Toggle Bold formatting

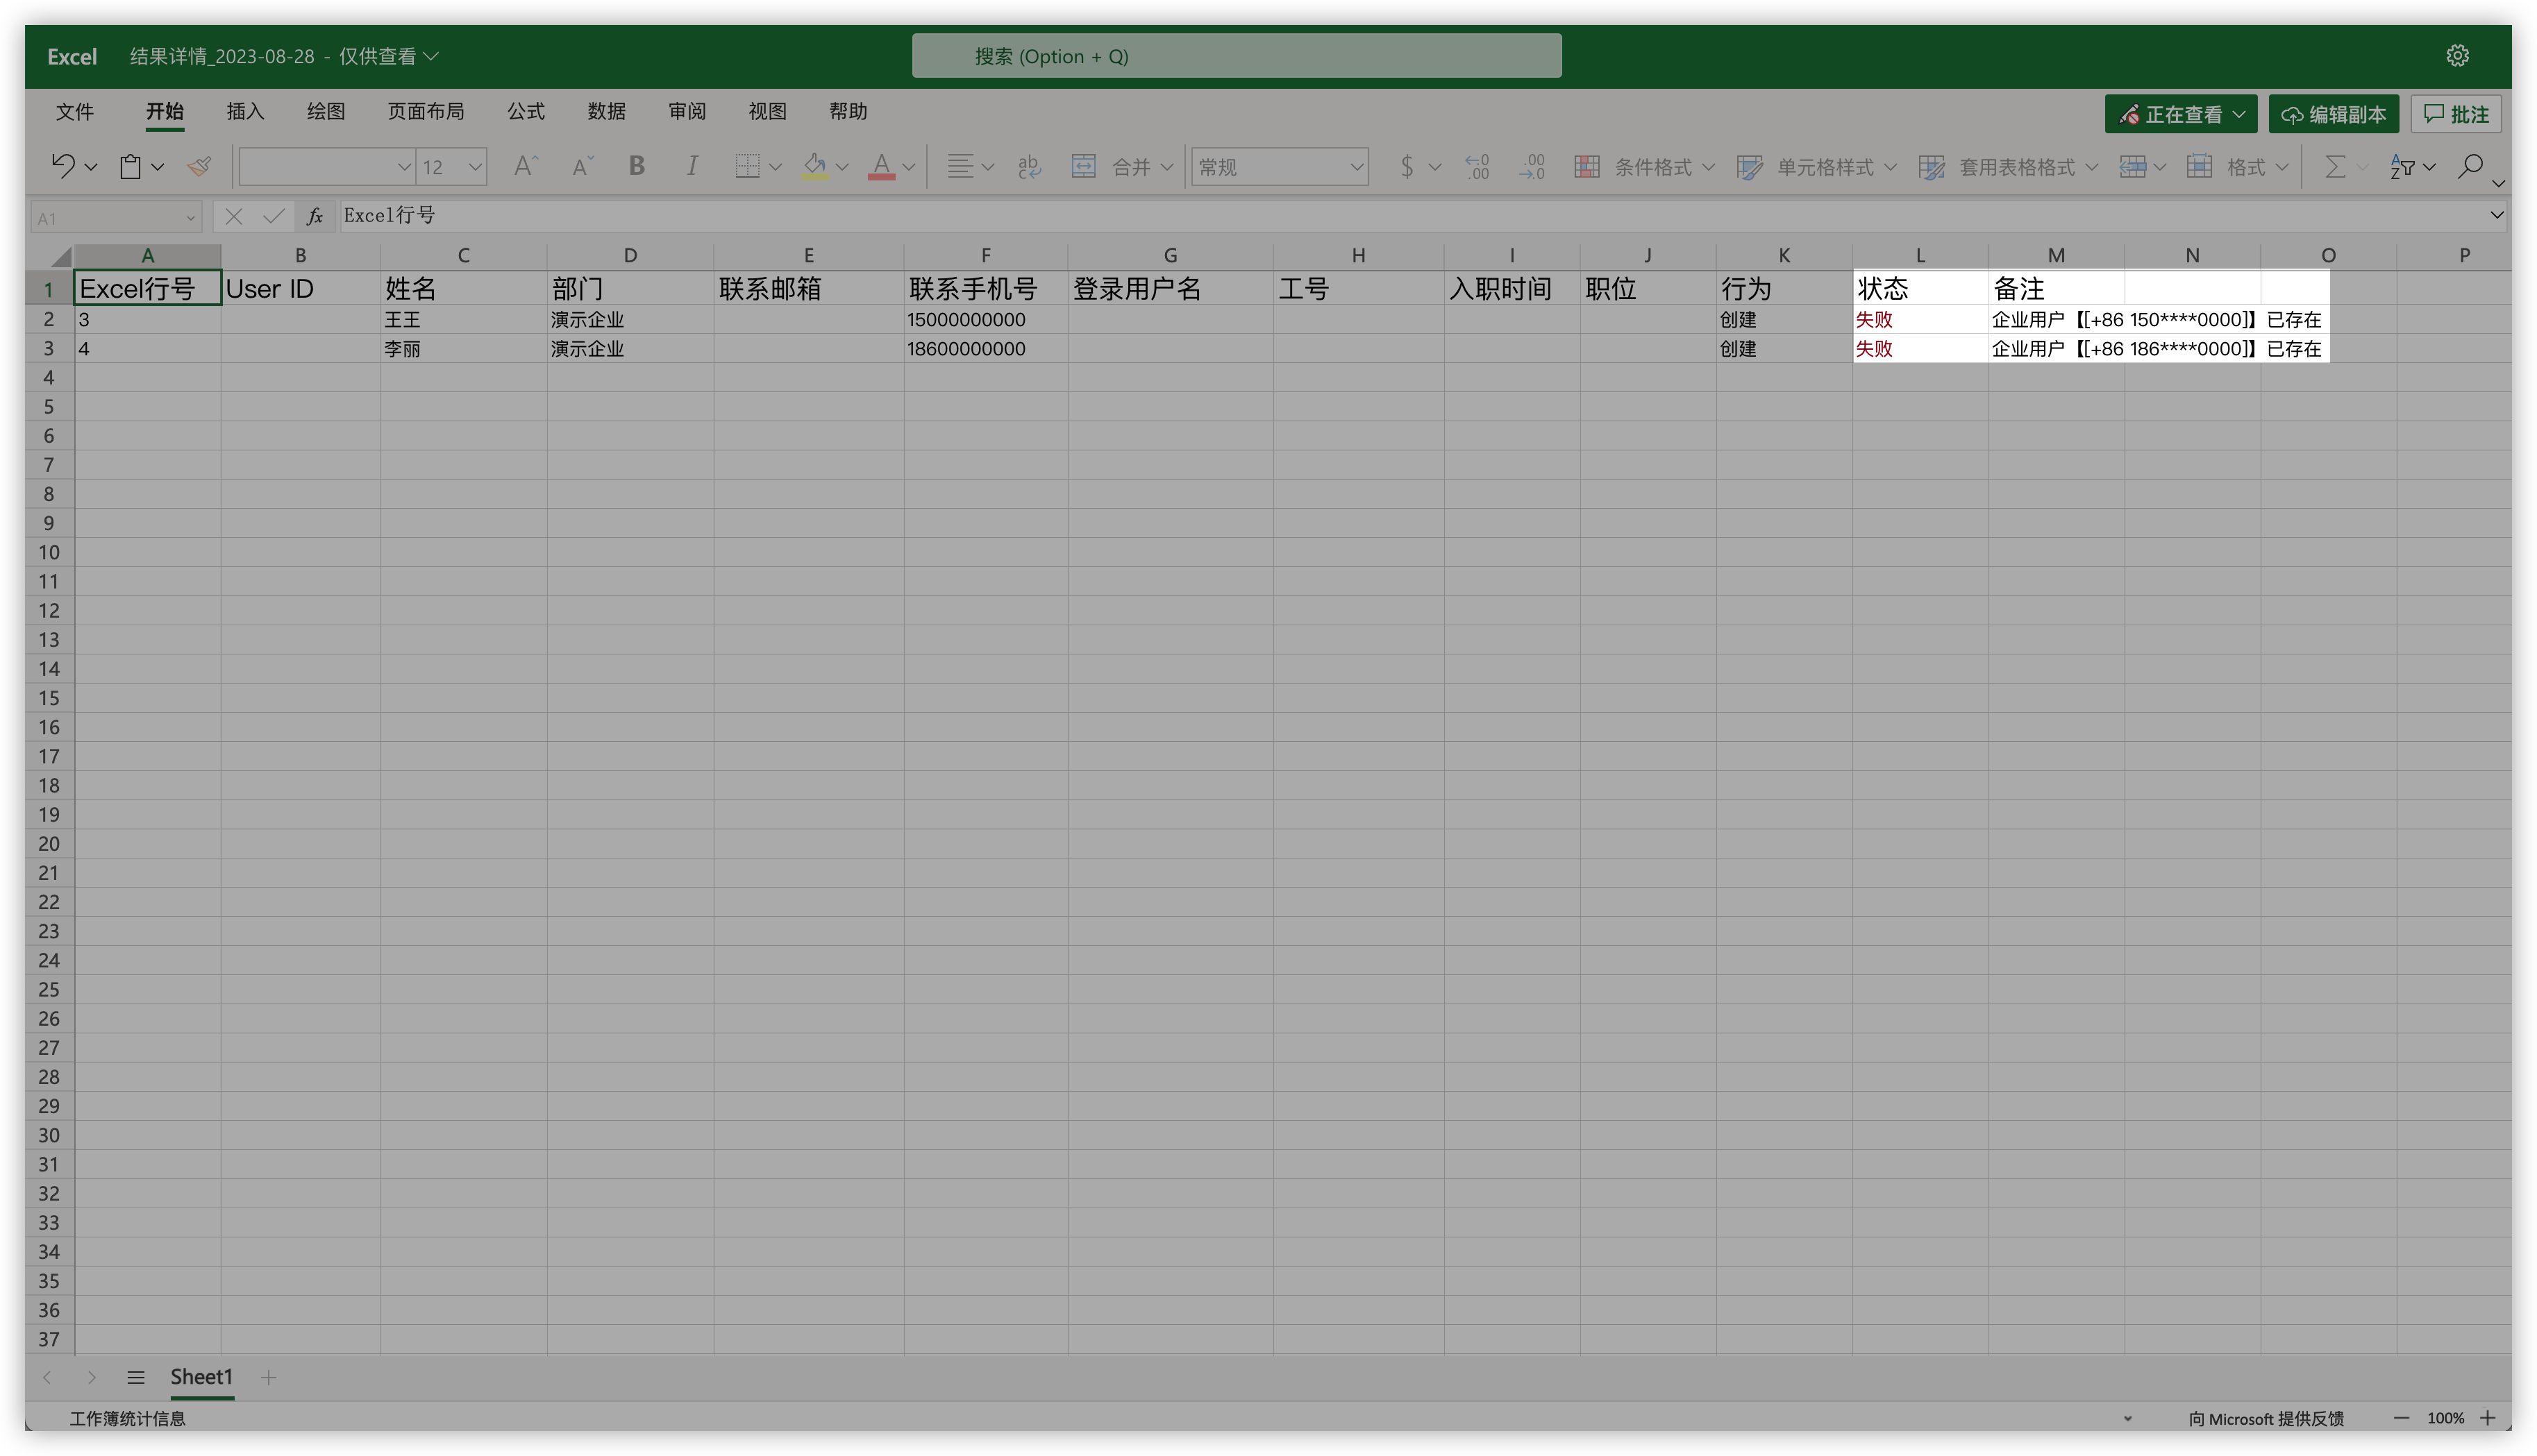click(x=636, y=166)
